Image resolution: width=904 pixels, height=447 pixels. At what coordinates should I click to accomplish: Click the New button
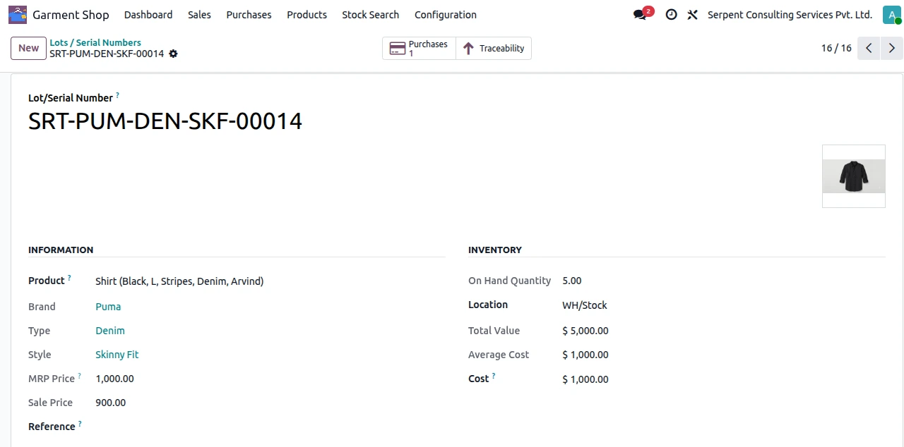coord(28,48)
